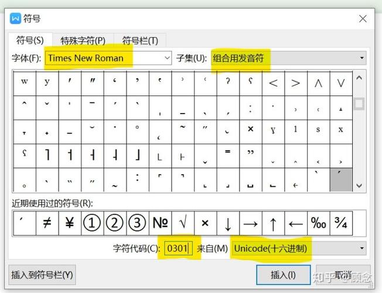Select the small "s" symbol in grid

tap(318, 132)
